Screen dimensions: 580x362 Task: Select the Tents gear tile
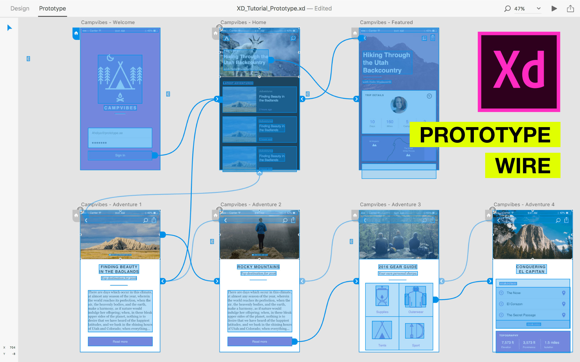(382, 333)
